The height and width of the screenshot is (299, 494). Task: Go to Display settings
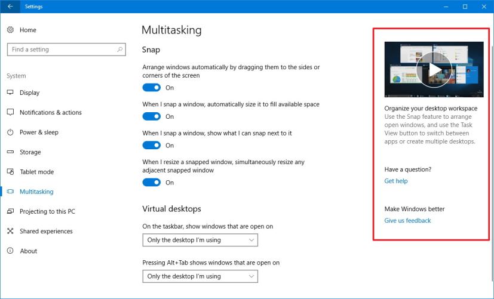[30, 93]
